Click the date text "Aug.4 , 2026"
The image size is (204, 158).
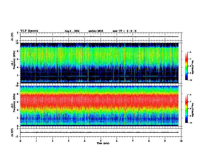click(x=72, y=31)
